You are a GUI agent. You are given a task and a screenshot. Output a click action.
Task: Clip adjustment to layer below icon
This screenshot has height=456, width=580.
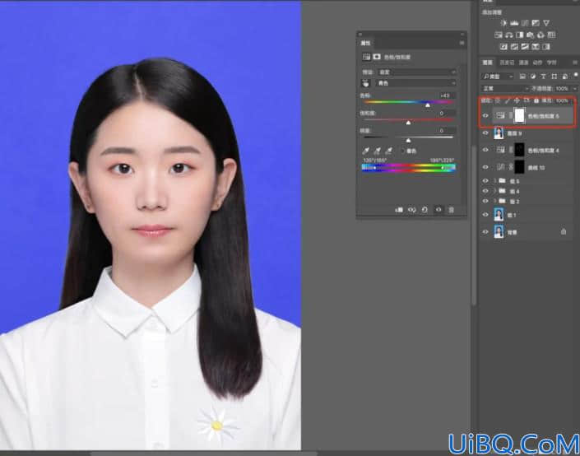pos(399,210)
